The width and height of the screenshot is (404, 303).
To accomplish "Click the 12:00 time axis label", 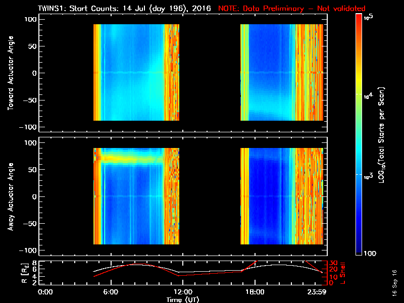I will click(183, 292).
